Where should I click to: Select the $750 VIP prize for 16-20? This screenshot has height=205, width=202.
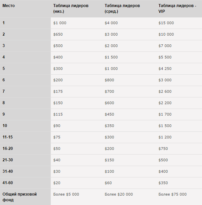tap(163, 149)
